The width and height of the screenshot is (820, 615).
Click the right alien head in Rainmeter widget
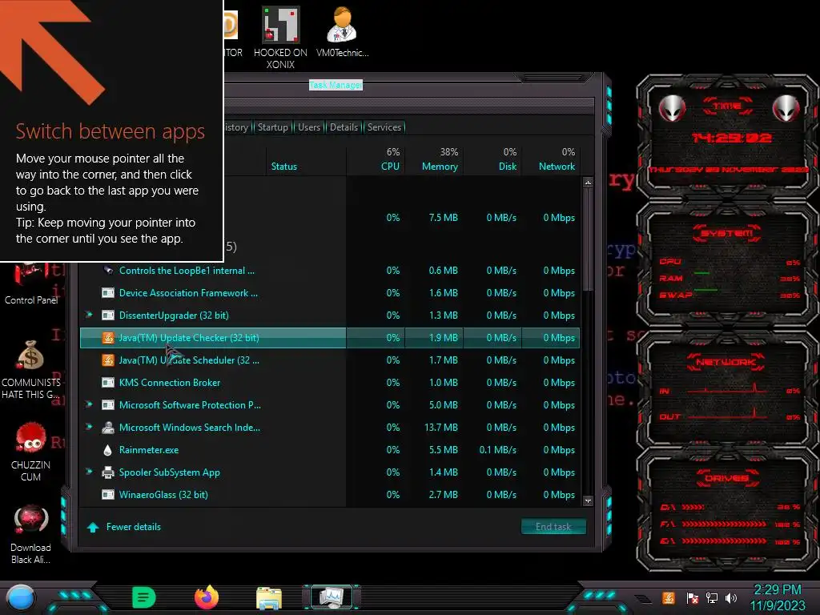[786, 108]
